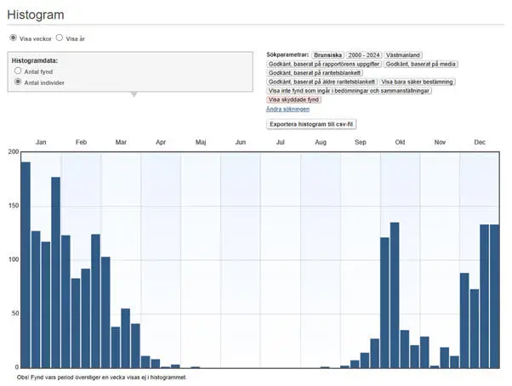Select the 'Visa år' radio button
The image size is (512, 386).
(x=60, y=38)
